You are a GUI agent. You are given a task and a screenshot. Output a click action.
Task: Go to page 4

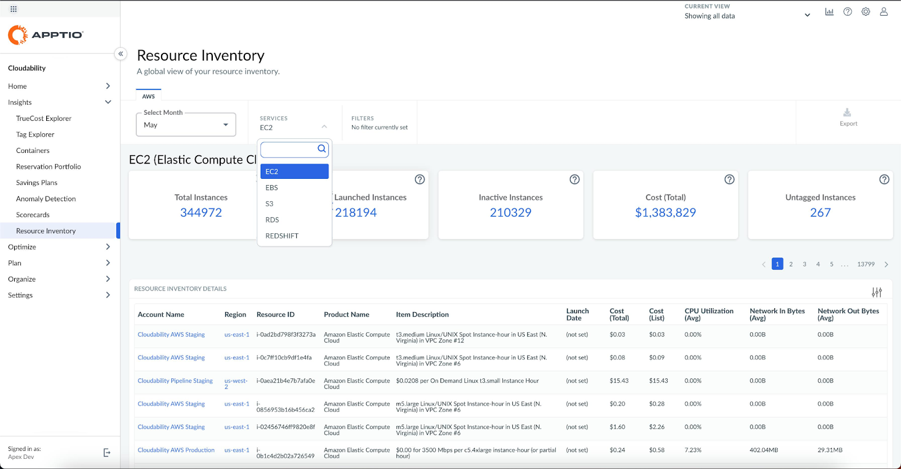tap(818, 264)
